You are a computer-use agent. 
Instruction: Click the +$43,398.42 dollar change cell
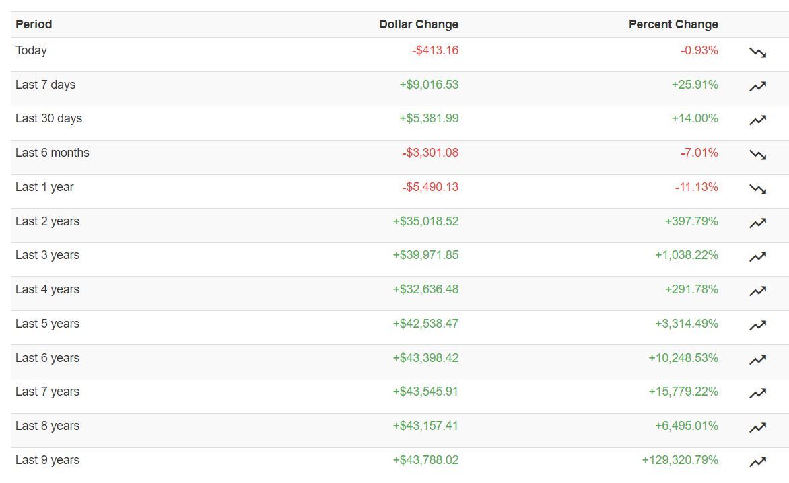pos(425,358)
